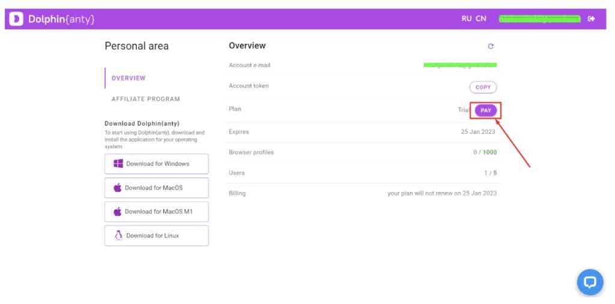615x304 pixels.
Task: Click the Dolphin{anty} brand name text
Action: pyautogui.click(x=61, y=19)
